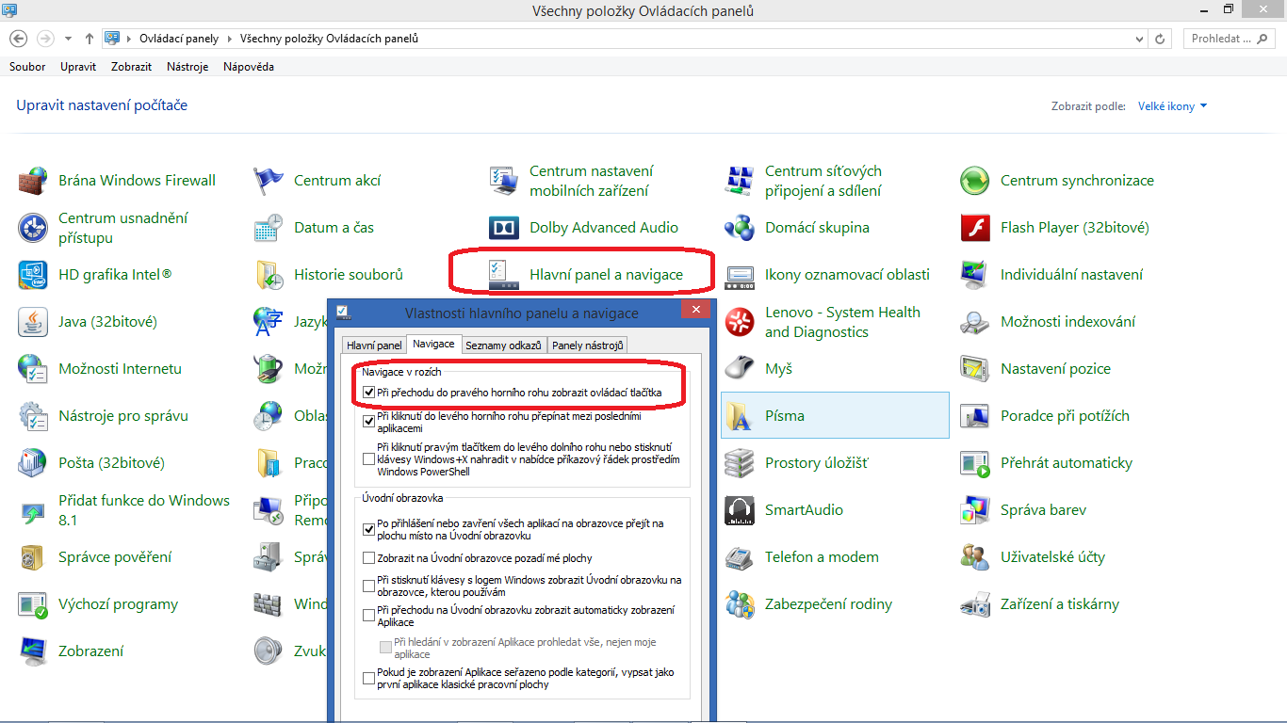Check první aplikace klasické pracovní plochy option
This screenshot has height=723, width=1287.
pyautogui.click(x=368, y=679)
